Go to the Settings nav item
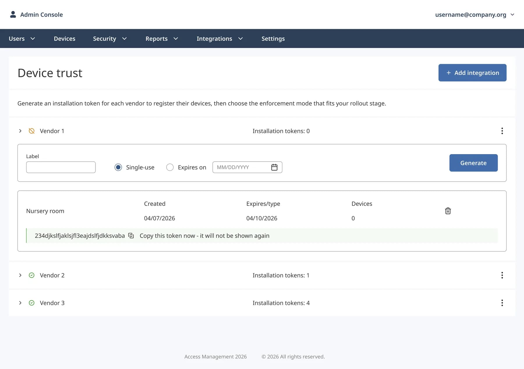Image resolution: width=524 pixels, height=369 pixels. (x=273, y=38)
